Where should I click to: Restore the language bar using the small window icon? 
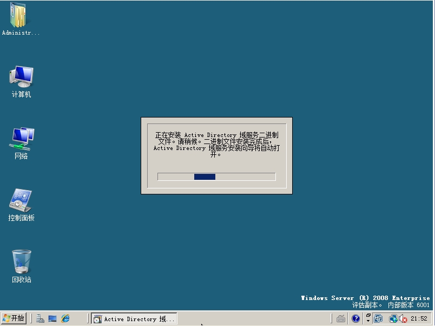click(x=368, y=315)
